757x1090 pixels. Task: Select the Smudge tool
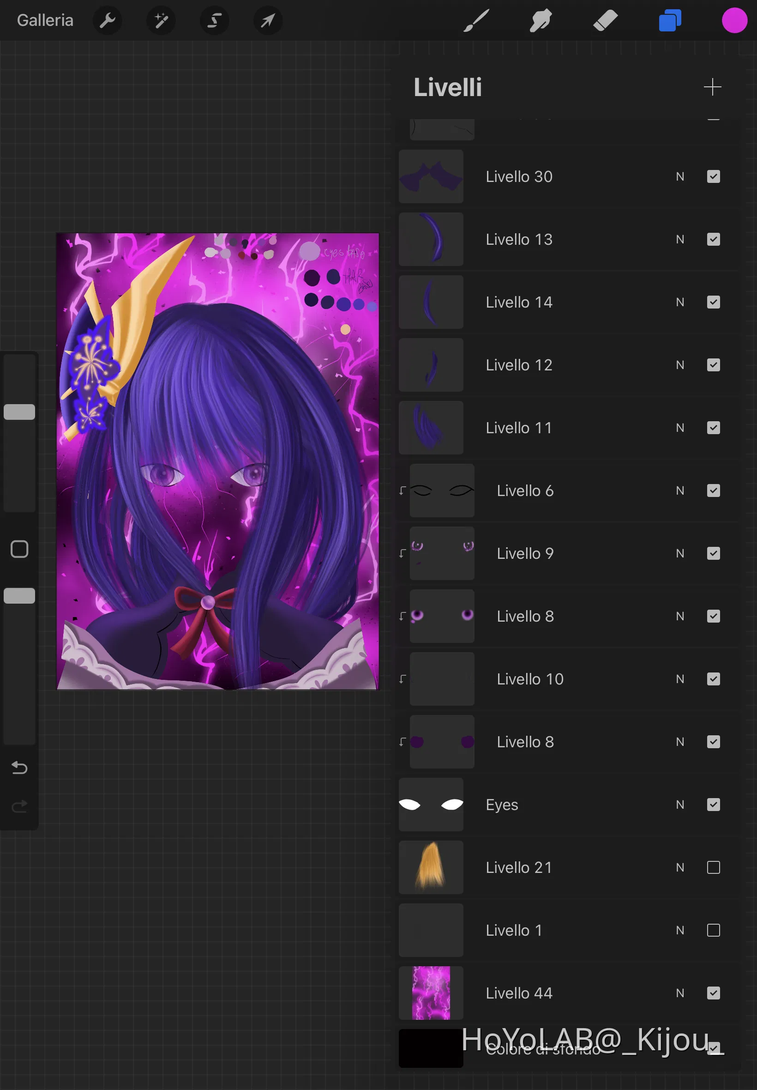(x=540, y=20)
